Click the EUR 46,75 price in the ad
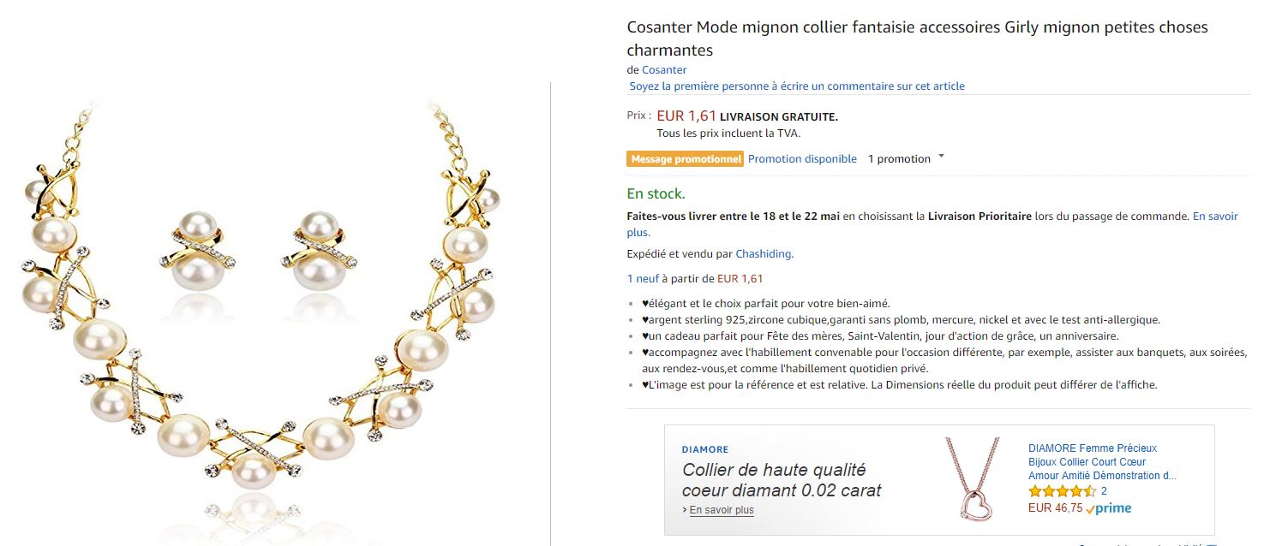The width and height of the screenshot is (1270, 546). [1055, 508]
